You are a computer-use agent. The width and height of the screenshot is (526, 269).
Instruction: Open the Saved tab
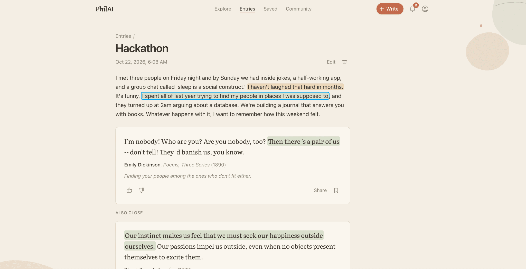[270, 9]
